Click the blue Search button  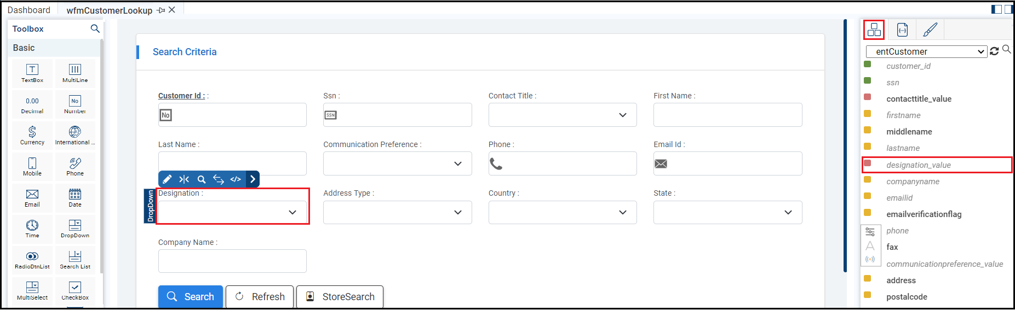coord(191,296)
